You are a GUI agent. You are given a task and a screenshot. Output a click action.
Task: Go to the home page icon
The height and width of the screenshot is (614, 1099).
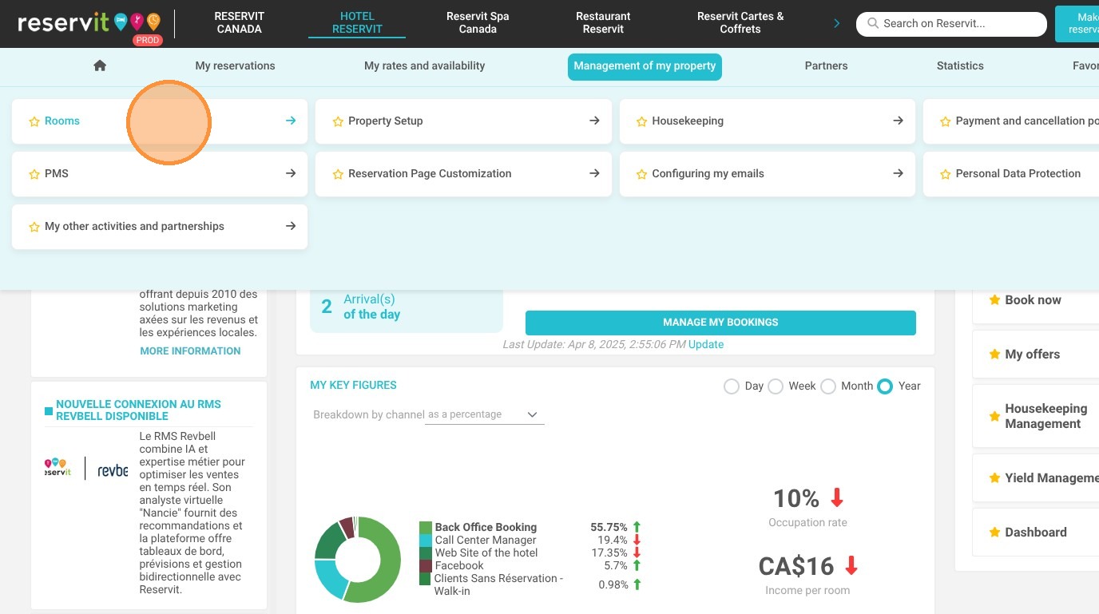(100, 65)
